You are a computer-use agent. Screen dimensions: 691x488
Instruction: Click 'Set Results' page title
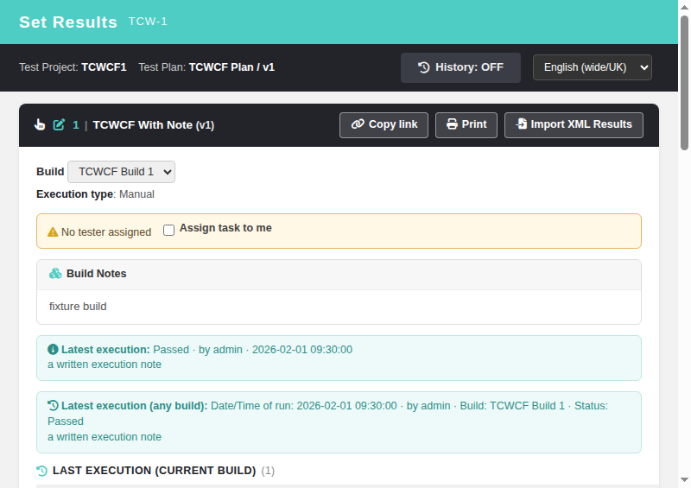(x=68, y=22)
